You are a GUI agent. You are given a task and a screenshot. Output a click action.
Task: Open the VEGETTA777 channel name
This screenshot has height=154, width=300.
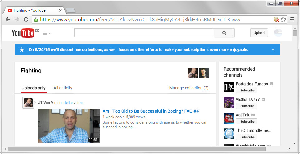(x=248, y=99)
